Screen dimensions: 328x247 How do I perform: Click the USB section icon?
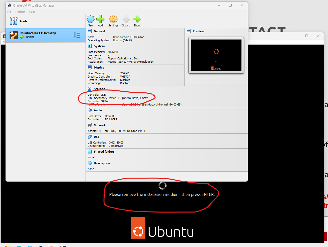pyautogui.click(x=90, y=137)
